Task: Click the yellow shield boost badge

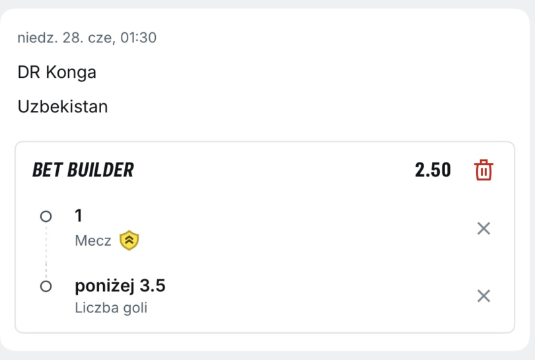Action: pyautogui.click(x=129, y=240)
